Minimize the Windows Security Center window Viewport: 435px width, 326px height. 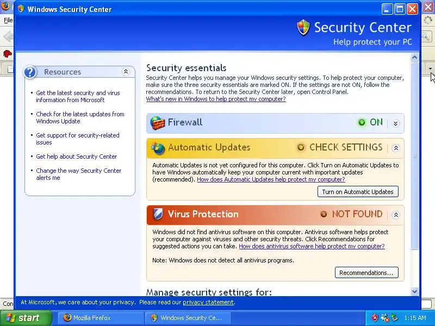pyautogui.click(x=387, y=9)
